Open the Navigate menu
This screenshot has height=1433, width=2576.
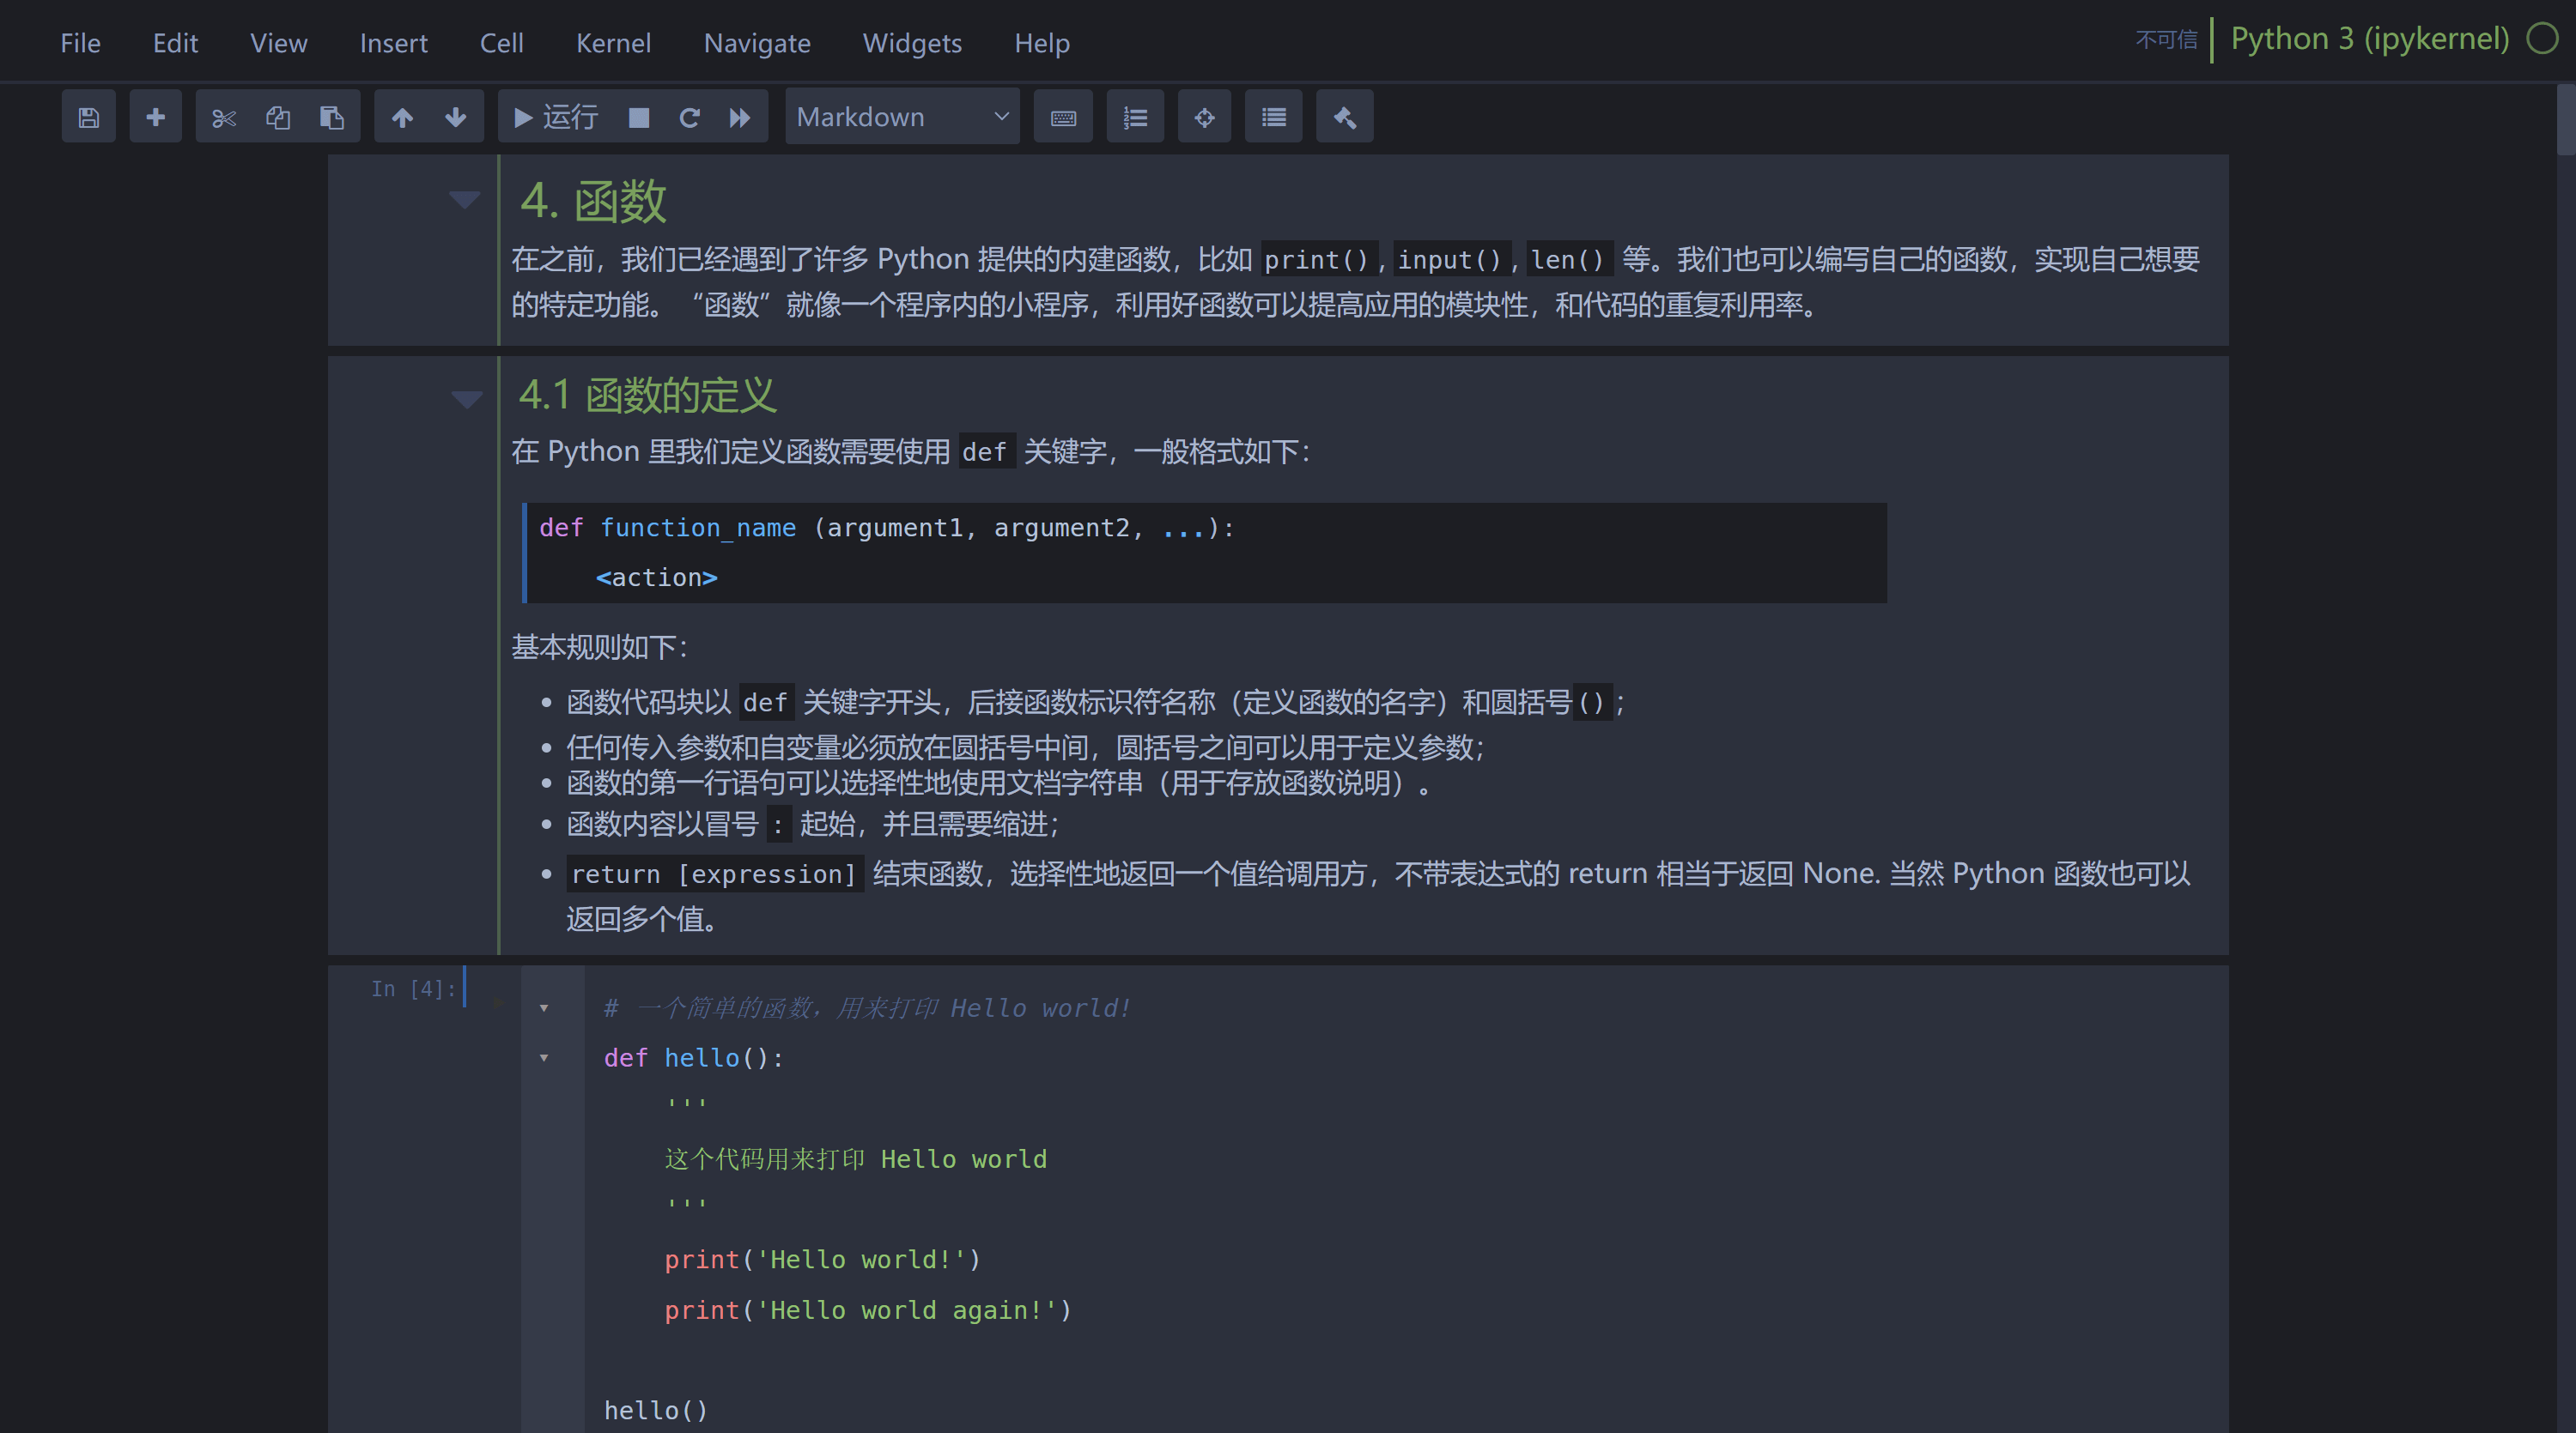click(757, 43)
